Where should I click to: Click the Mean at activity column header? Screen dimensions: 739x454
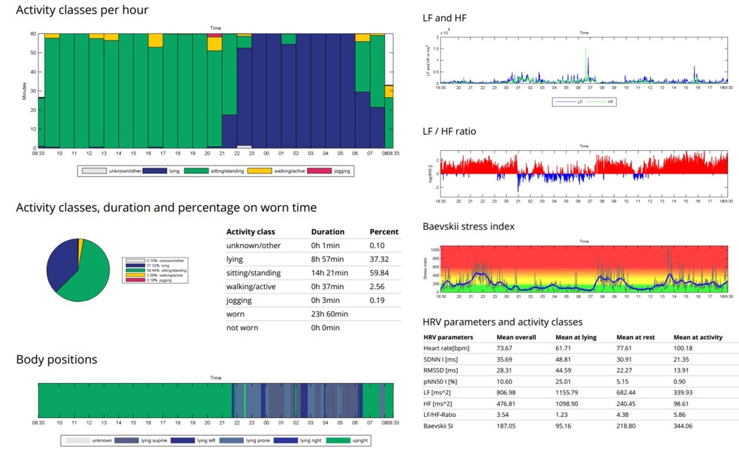[698, 337]
